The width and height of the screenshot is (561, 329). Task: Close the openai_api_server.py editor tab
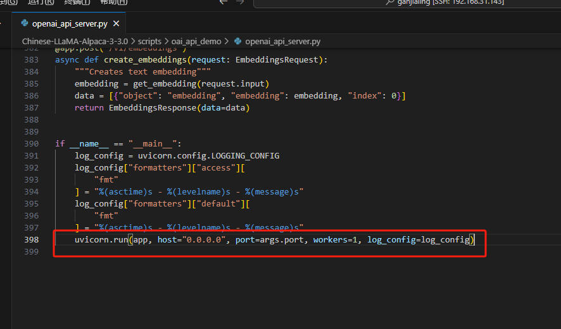pos(116,23)
